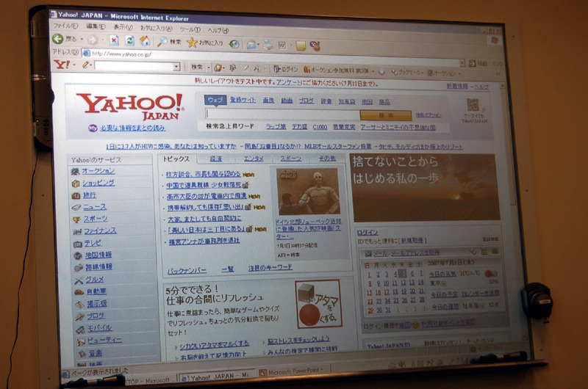588x389 pixels.
Task: Open the Yahoo toolbar search box dropdown
Action: (176, 67)
